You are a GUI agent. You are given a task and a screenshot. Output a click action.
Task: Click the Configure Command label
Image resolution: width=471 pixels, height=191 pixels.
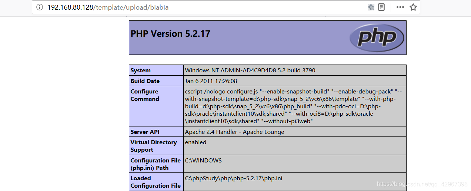[145, 95]
